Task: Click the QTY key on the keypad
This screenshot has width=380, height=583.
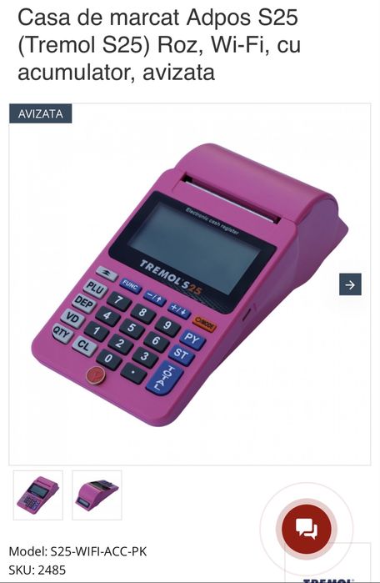Action: (62, 333)
